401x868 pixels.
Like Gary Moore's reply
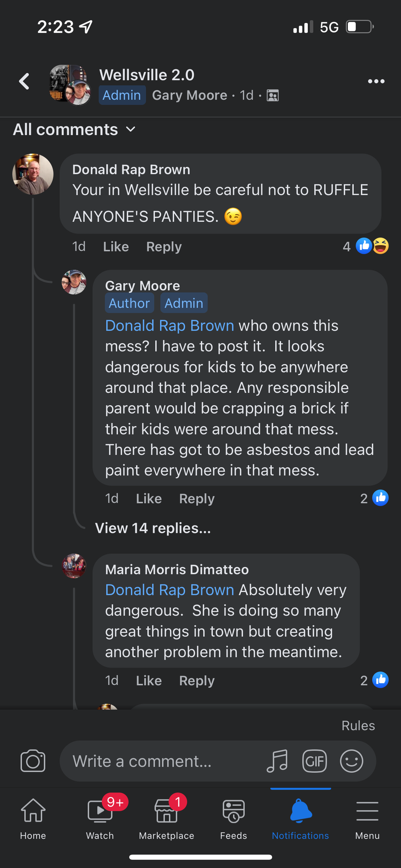[149, 499]
